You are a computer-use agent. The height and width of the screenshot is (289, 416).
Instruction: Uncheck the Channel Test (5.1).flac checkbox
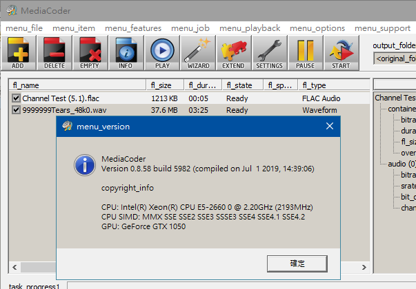16,98
